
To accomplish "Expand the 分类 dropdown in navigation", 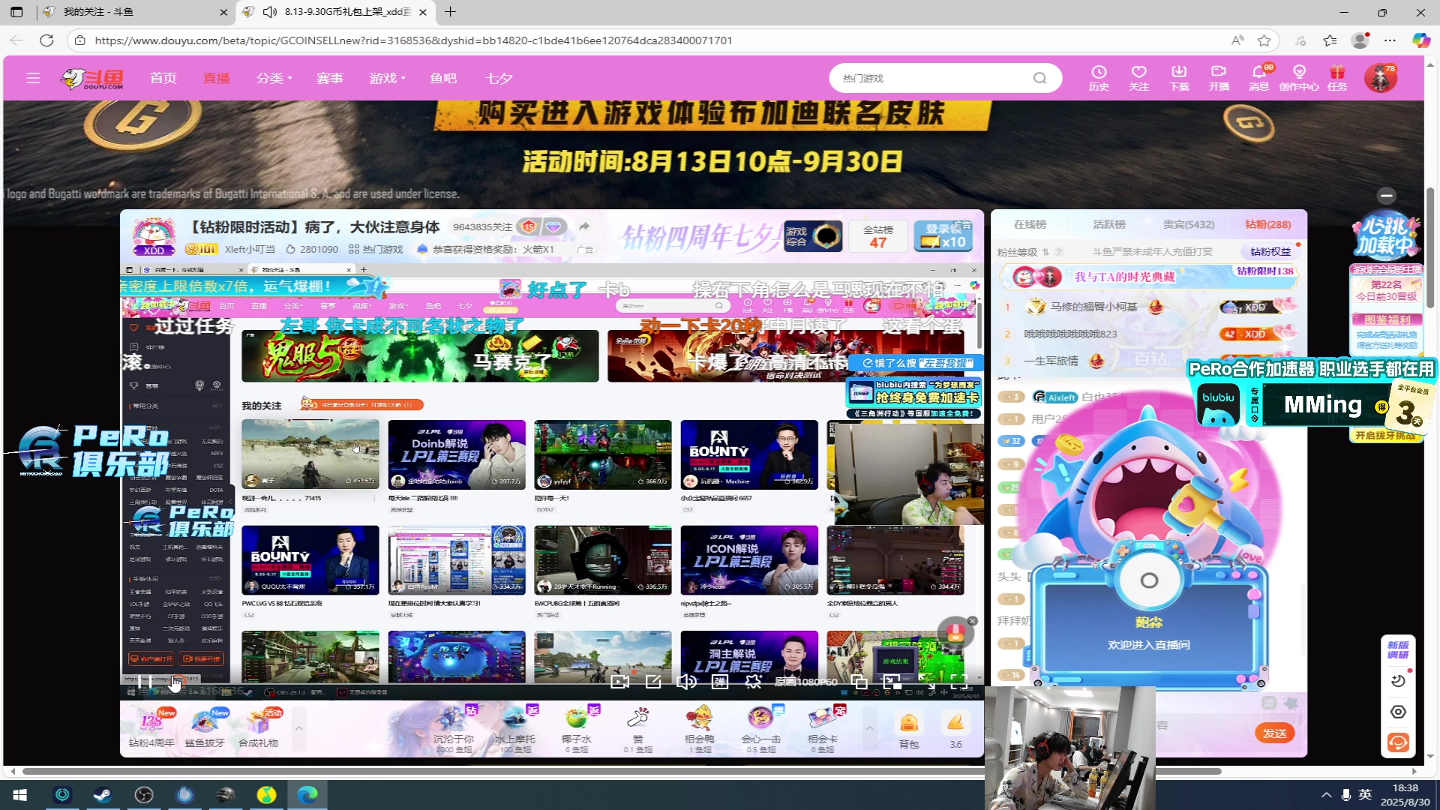I will (274, 78).
